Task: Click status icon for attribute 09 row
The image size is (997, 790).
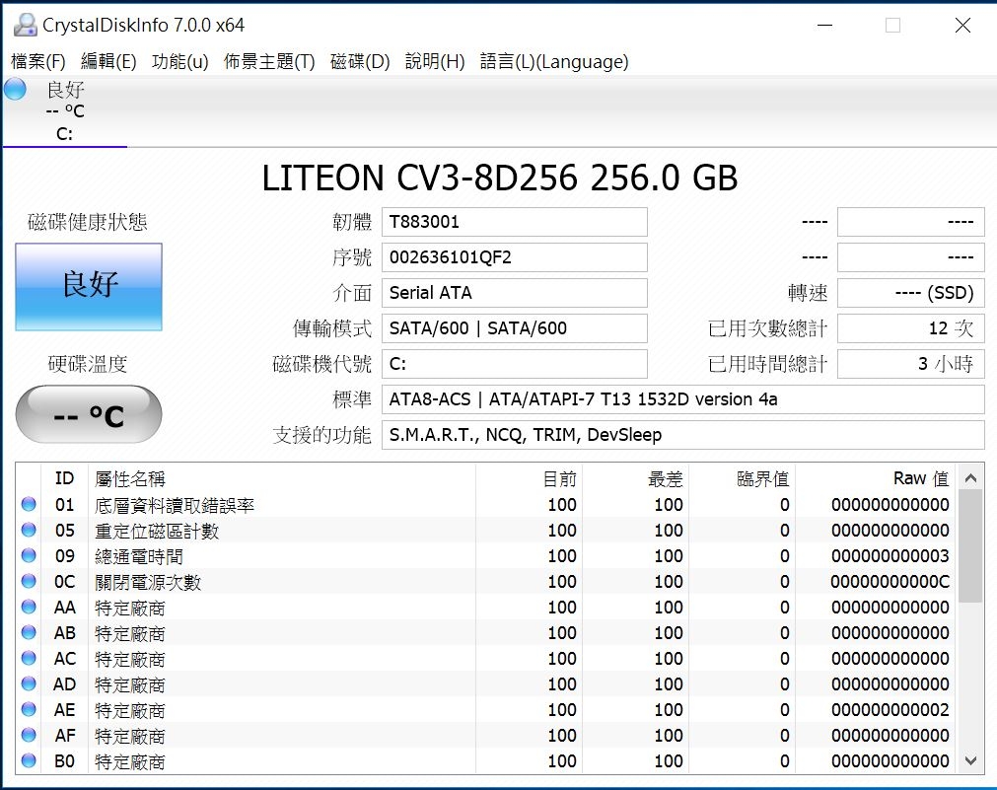Action: point(29,556)
